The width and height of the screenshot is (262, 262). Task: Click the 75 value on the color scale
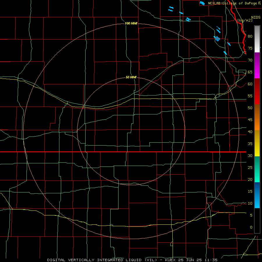pos(250,48)
